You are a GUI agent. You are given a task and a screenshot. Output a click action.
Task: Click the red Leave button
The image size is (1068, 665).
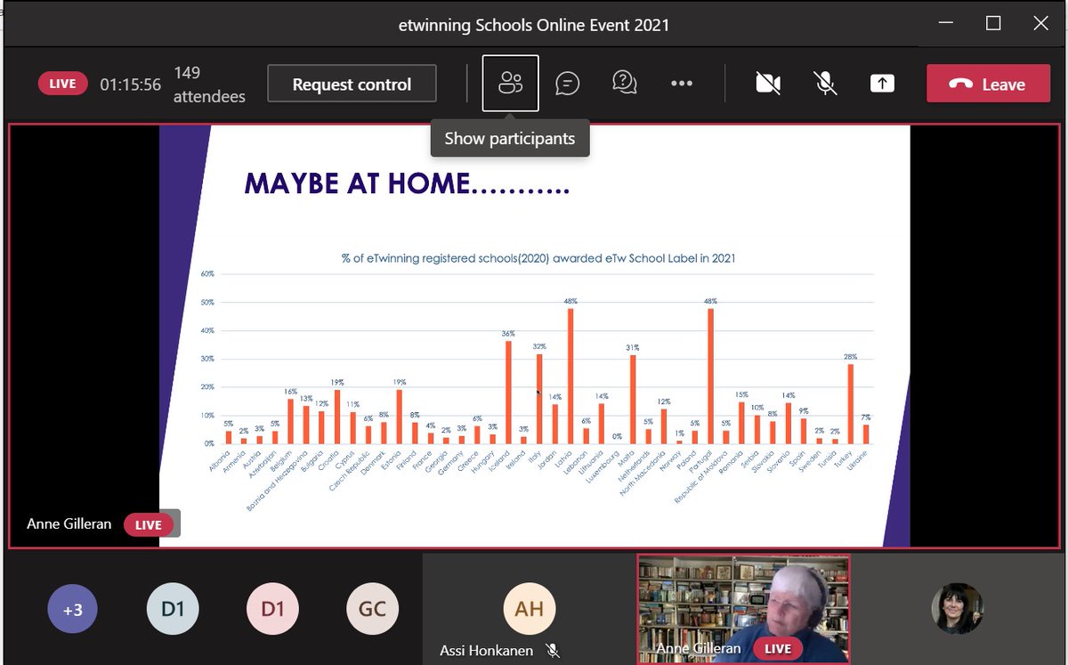(988, 84)
